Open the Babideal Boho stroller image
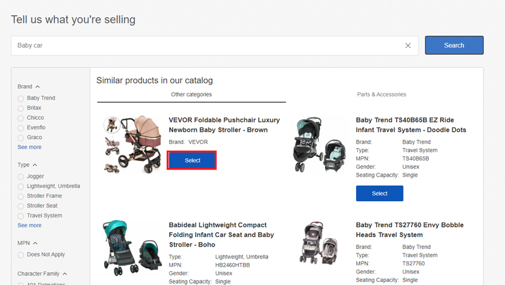 [133, 248]
